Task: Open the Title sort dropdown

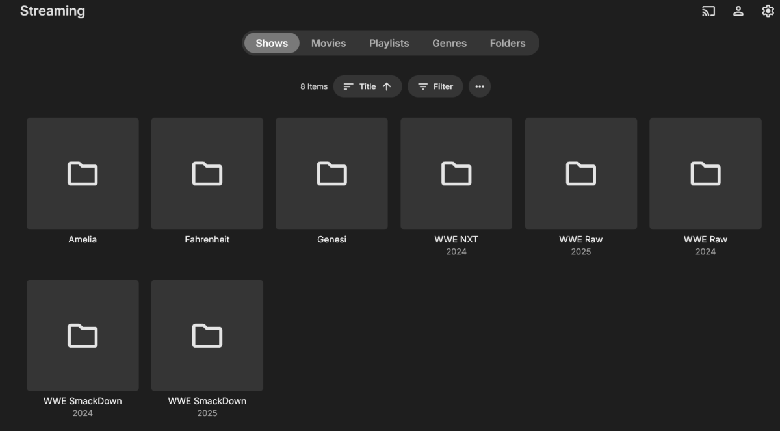Action: point(367,86)
